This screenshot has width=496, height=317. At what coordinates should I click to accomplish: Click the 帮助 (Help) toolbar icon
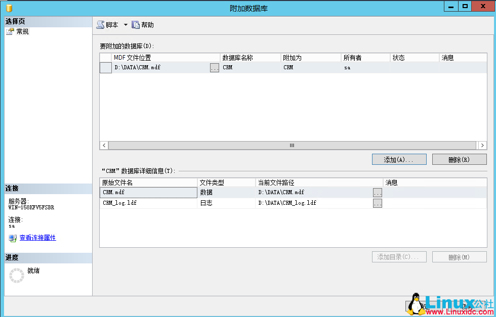[x=135, y=24]
